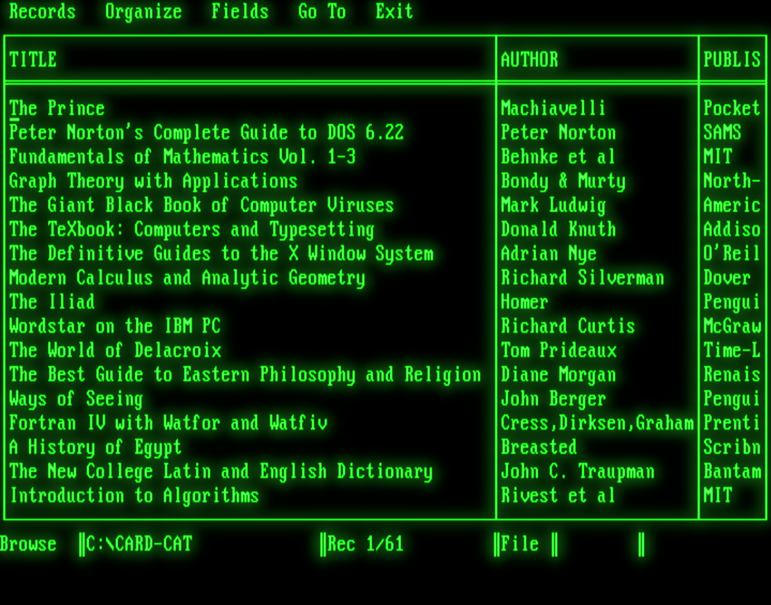Click author cell 'Mark Ludwig'
Viewport: 771px width, 605px height.
(x=553, y=205)
